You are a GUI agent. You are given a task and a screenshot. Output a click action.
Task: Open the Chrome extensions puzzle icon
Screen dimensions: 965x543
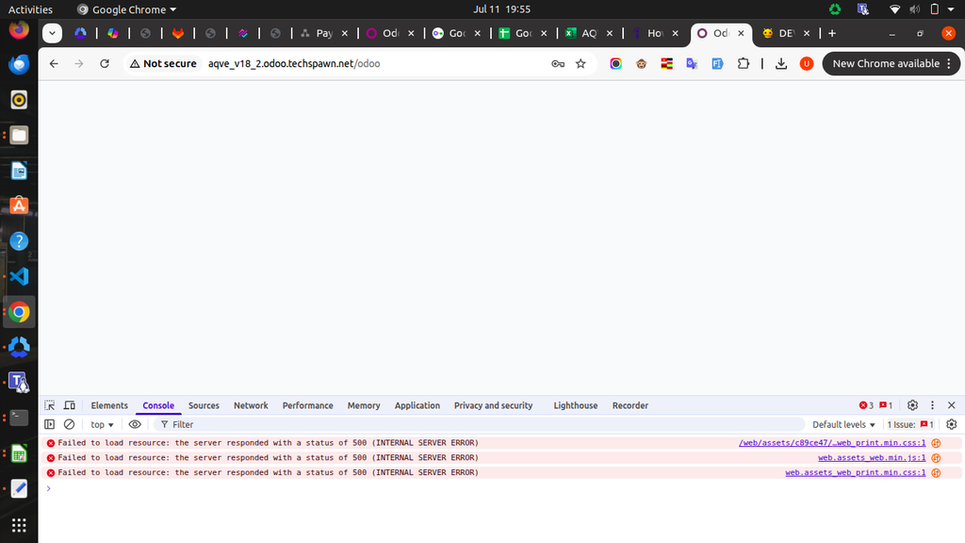click(x=744, y=63)
